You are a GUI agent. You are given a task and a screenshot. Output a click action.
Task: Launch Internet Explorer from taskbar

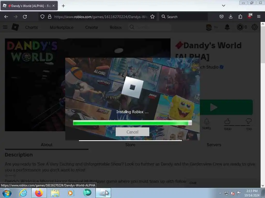click(x=23, y=193)
